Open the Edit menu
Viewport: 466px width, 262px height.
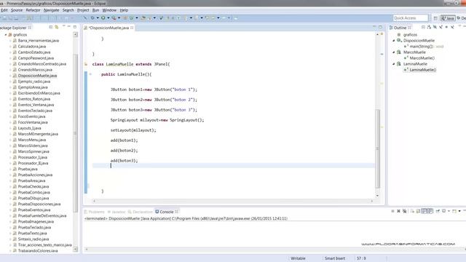point(4,10)
